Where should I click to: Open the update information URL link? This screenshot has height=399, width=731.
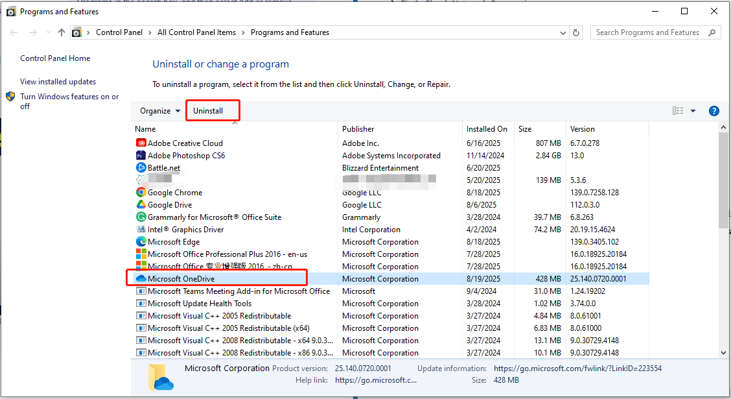pos(577,369)
